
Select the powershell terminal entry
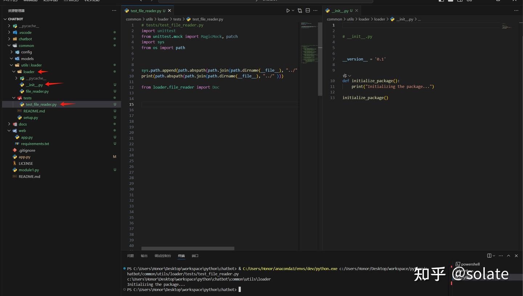point(470,264)
